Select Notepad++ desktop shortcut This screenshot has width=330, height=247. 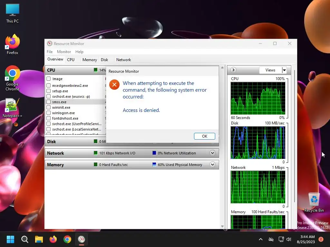[13, 108]
